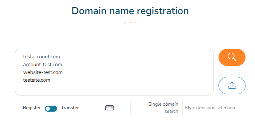The width and height of the screenshot is (255, 120).
Task: Click the middle orange dot below title
Action: pos(130,22)
